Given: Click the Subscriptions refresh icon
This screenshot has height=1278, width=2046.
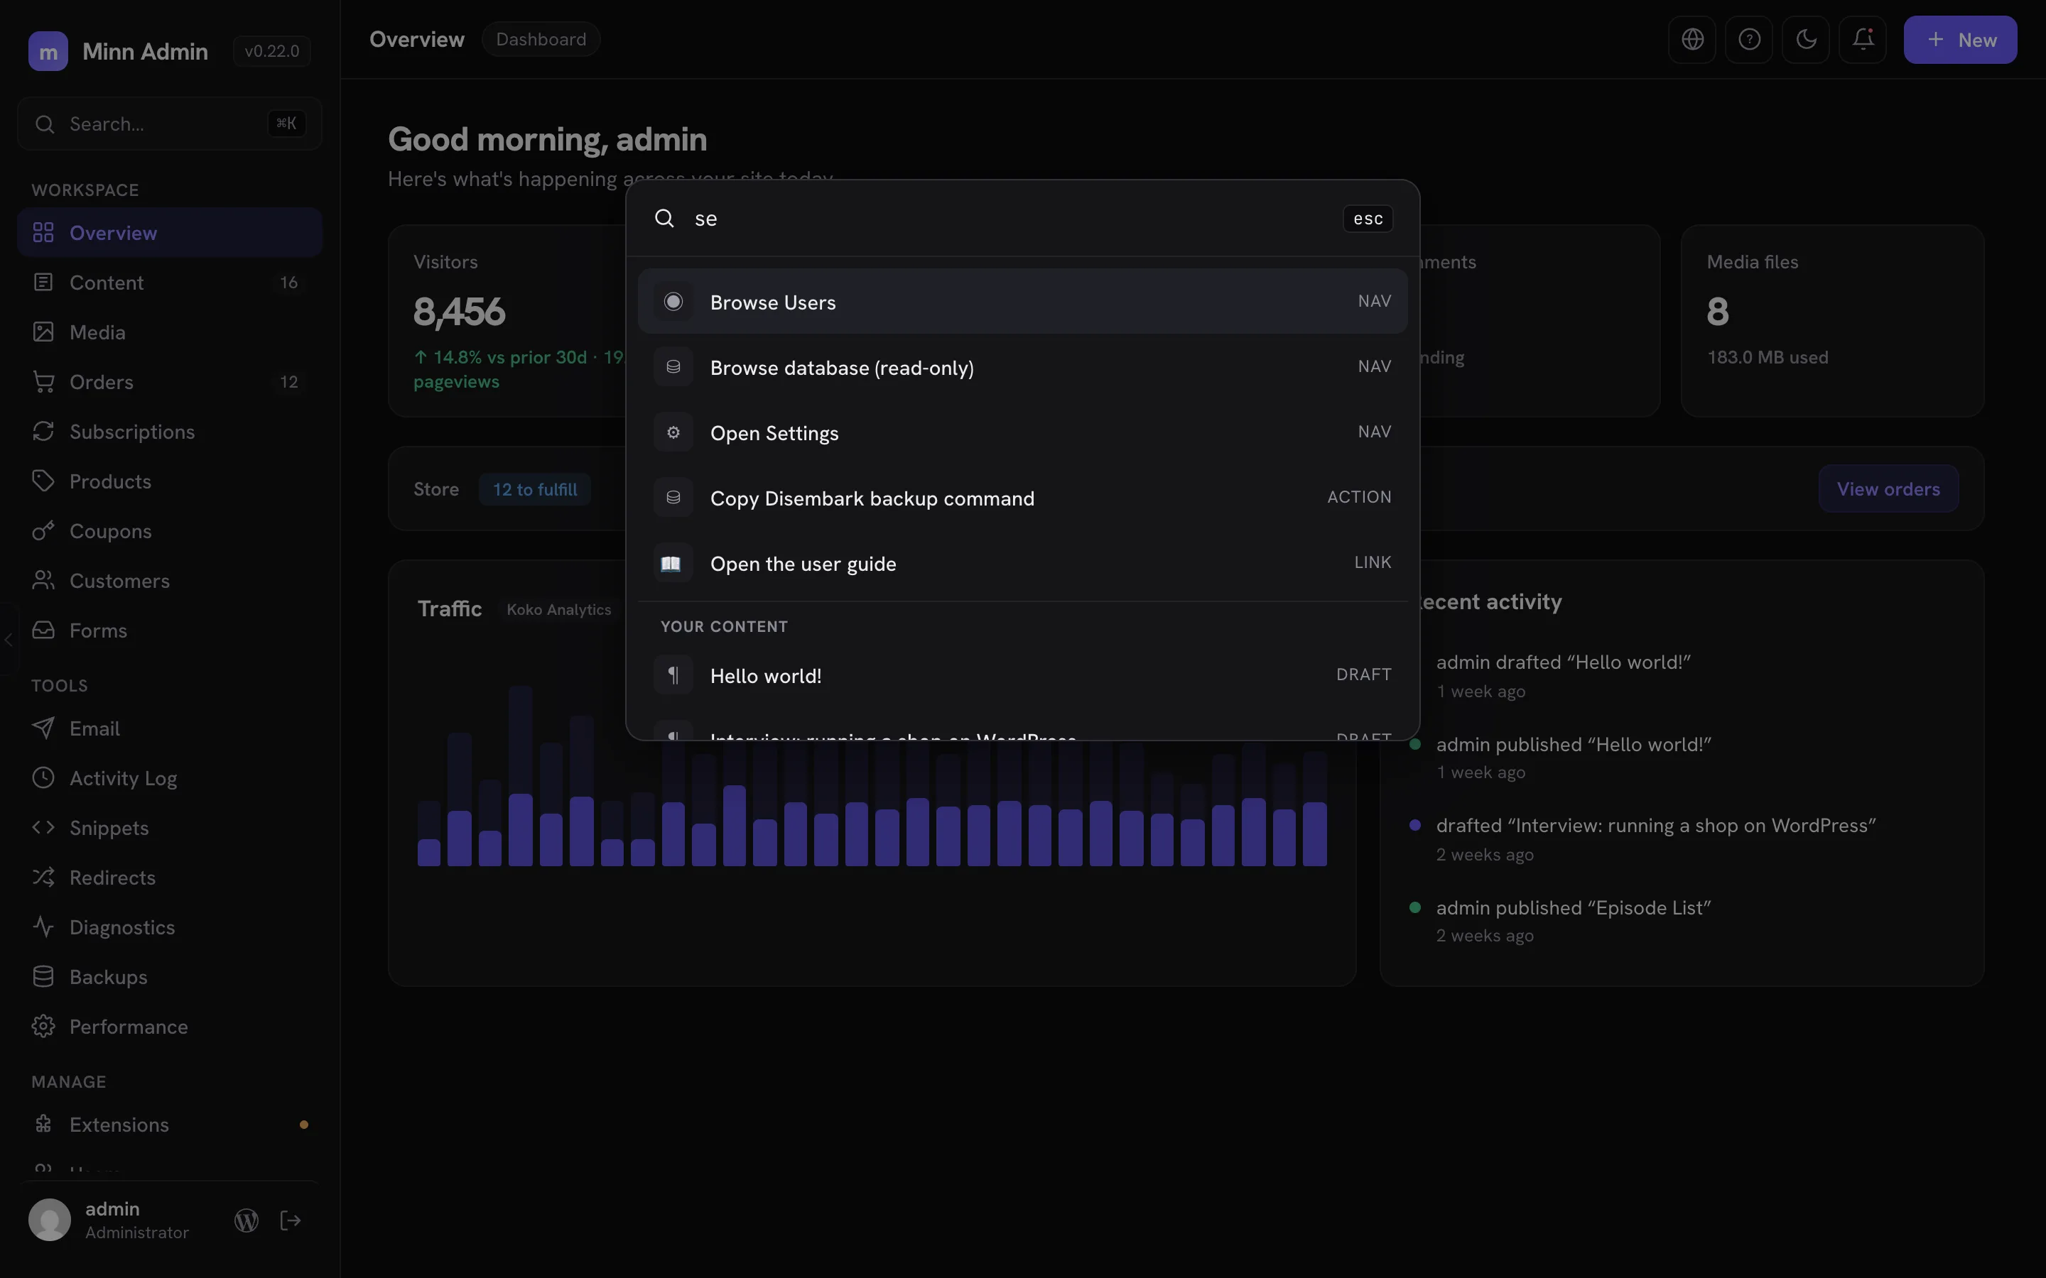Looking at the screenshot, I should 43,431.
